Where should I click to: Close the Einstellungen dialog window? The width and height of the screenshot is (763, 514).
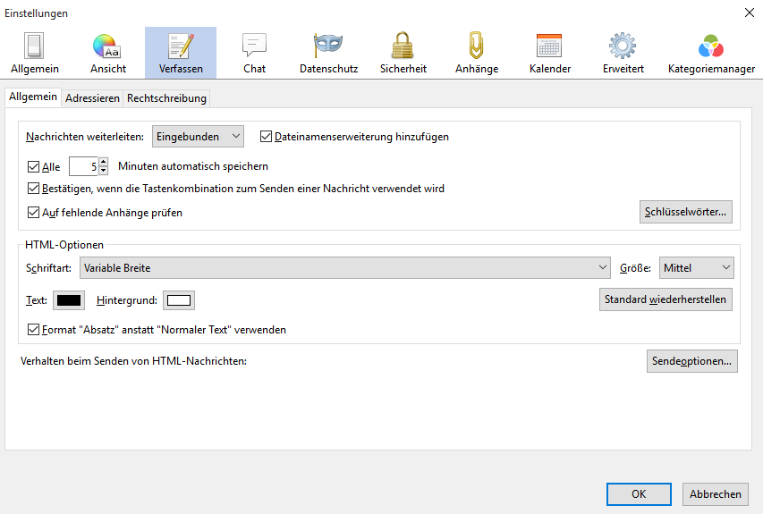(x=750, y=13)
